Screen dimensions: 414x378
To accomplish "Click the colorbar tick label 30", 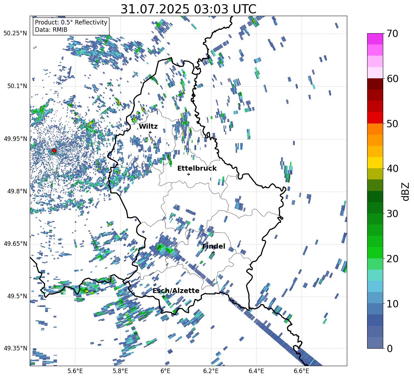I will pyautogui.click(x=392, y=214).
